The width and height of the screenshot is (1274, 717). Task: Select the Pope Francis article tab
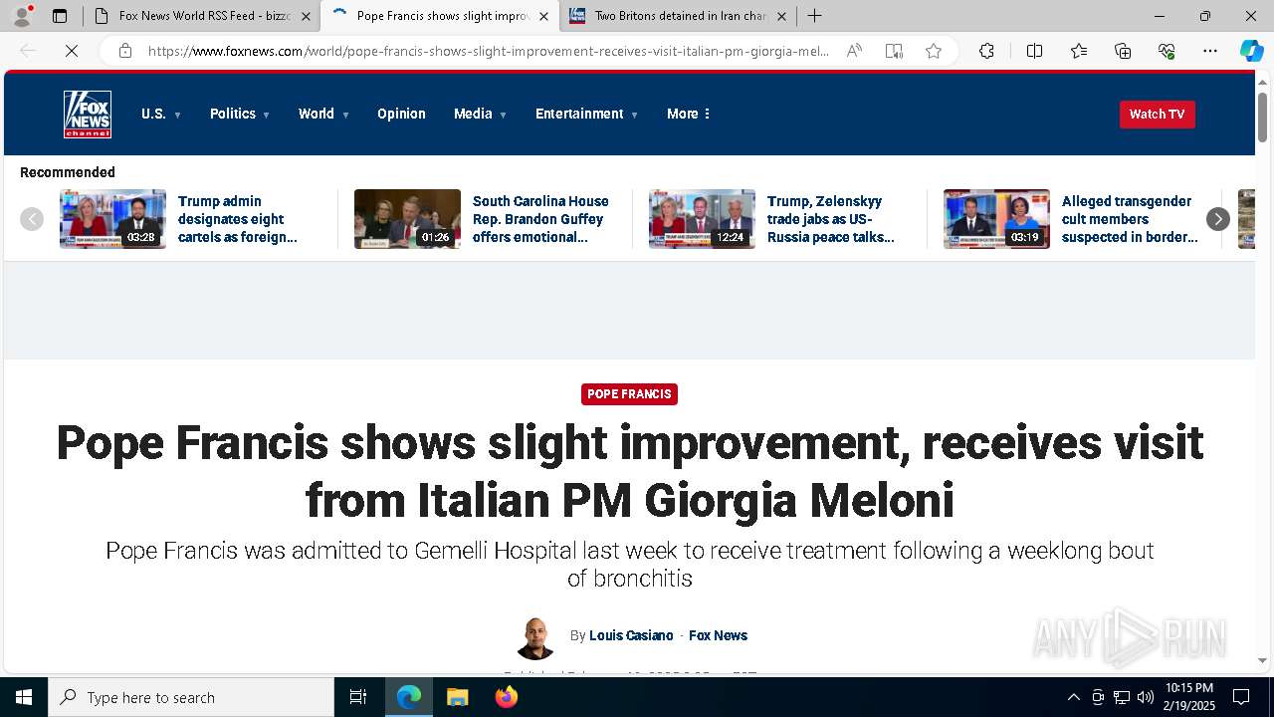[x=439, y=16]
